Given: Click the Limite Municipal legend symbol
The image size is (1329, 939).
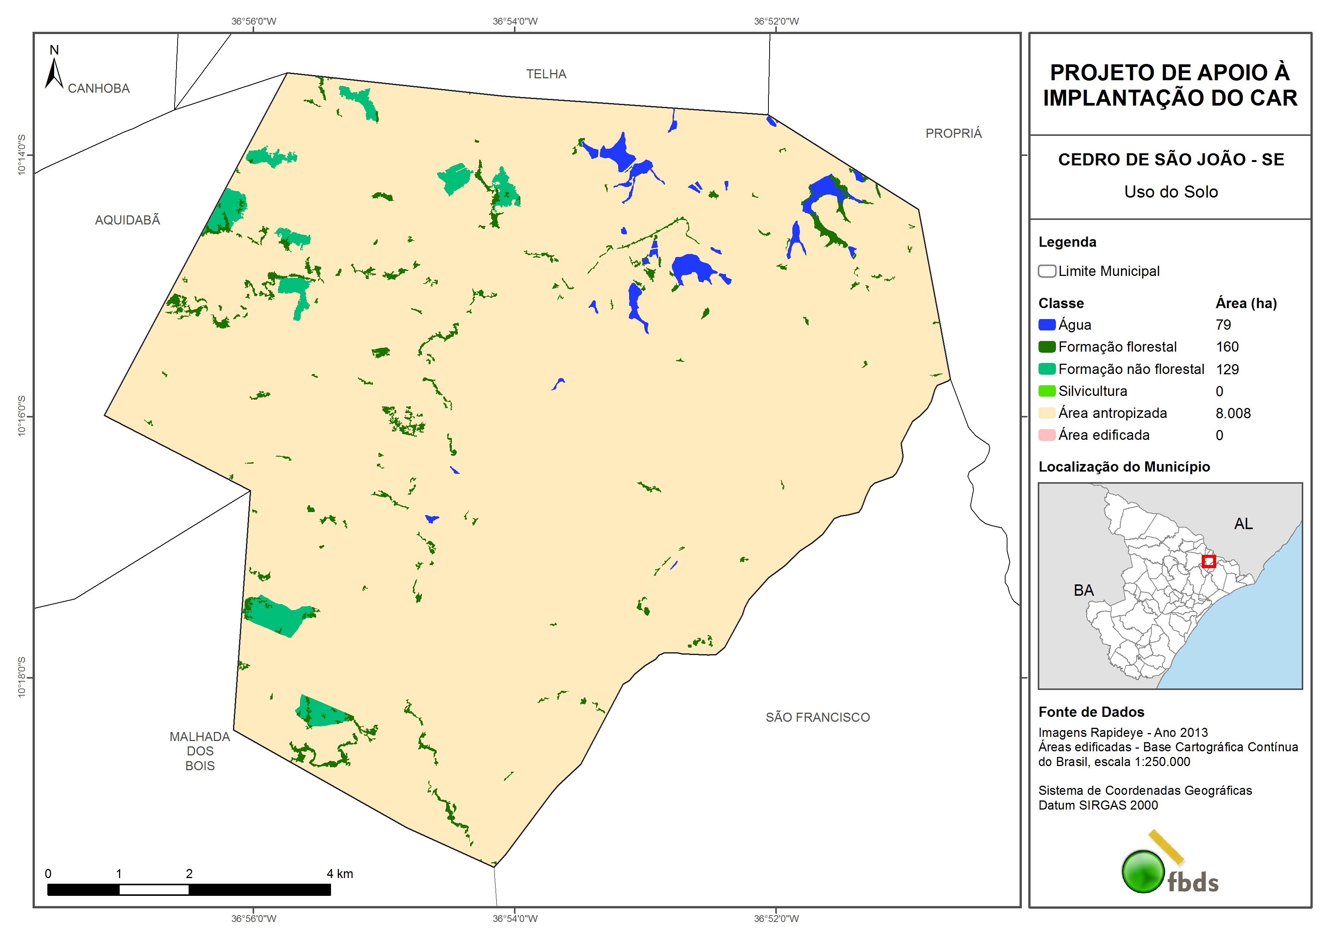Looking at the screenshot, I should [x=1046, y=271].
